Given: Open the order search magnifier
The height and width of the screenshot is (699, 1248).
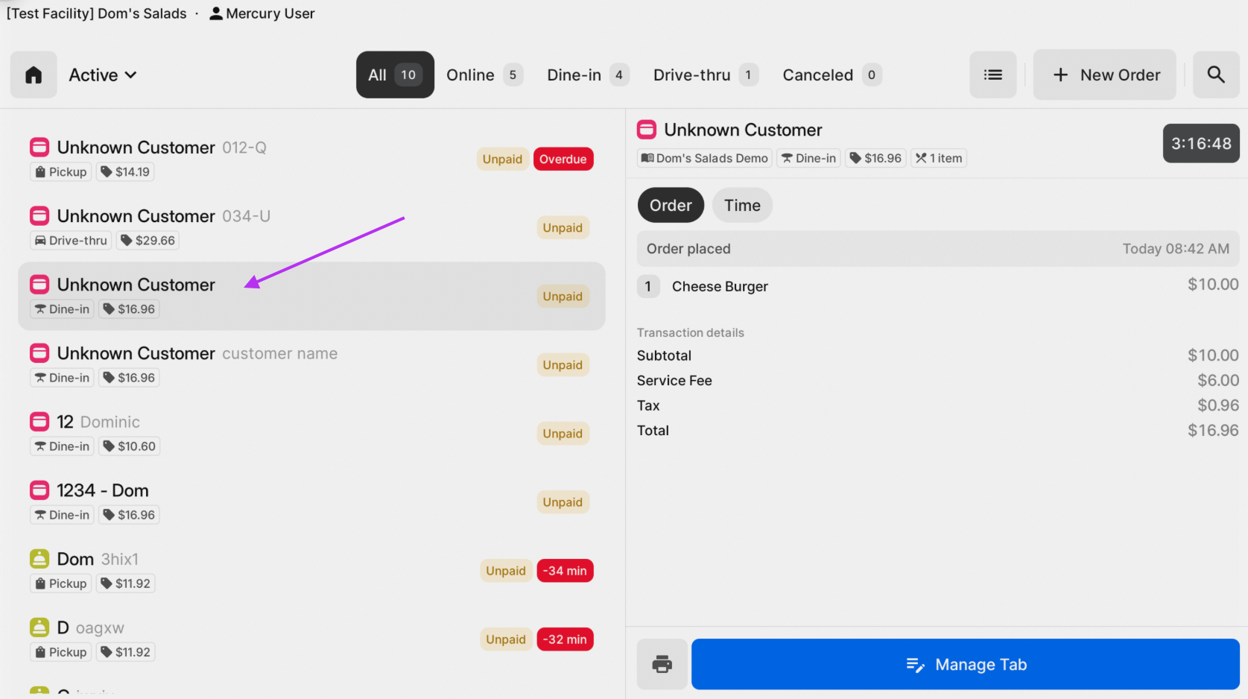Looking at the screenshot, I should pos(1215,75).
